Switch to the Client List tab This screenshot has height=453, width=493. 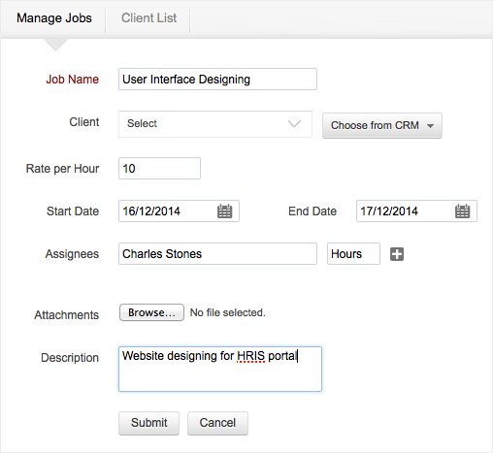pyautogui.click(x=148, y=17)
